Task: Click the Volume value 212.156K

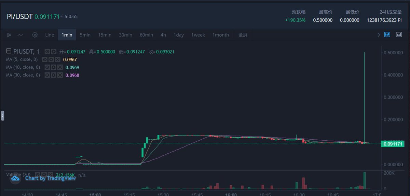Action: pyautogui.click(x=66, y=174)
